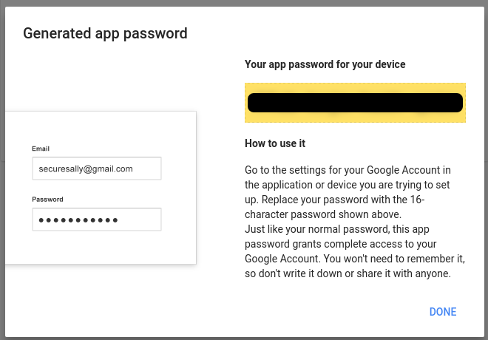Screen dimensions: 488x340
Task: Click the blank area below the dialog title
Action: [111, 74]
